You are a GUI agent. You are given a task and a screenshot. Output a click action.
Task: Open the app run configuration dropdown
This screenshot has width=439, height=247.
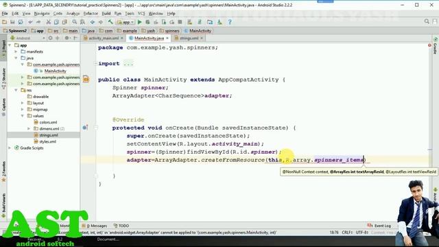pyautogui.click(x=126, y=22)
